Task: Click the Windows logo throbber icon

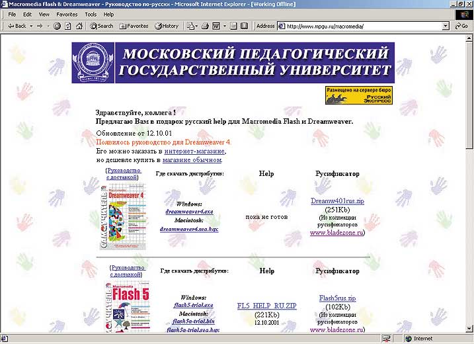Action: click(x=464, y=14)
